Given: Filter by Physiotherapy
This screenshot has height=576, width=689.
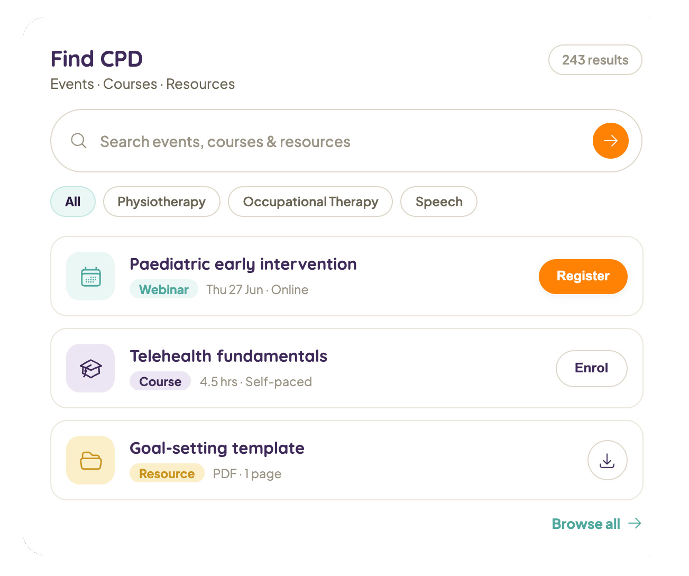Looking at the screenshot, I should point(162,202).
